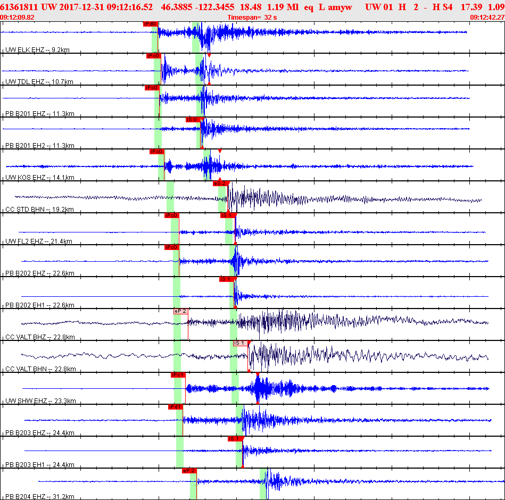Select the 'CC VALT BHN -- 22.8km' label
The width and height of the screenshot is (505, 500).
tap(40, 369)
